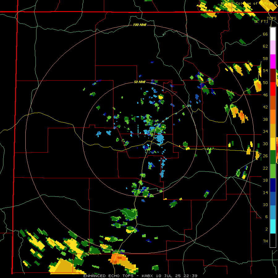Viewport: 278px width, 278px height.
Task: Select the bright red legend swatch
Action: click(273, 89)
